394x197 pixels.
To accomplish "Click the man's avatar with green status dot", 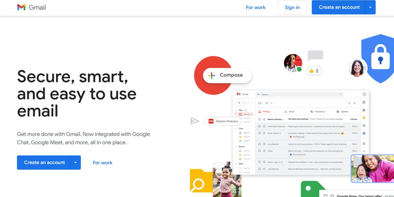I will [x=293, y=63].
